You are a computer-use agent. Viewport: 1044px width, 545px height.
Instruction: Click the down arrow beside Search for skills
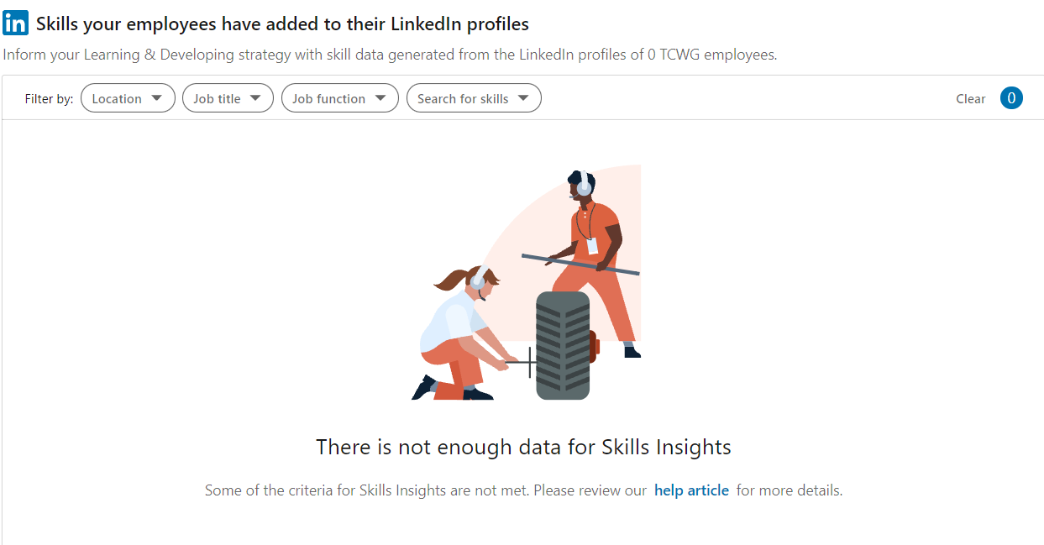523,98
